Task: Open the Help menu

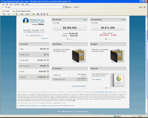Action: [27, 4]
